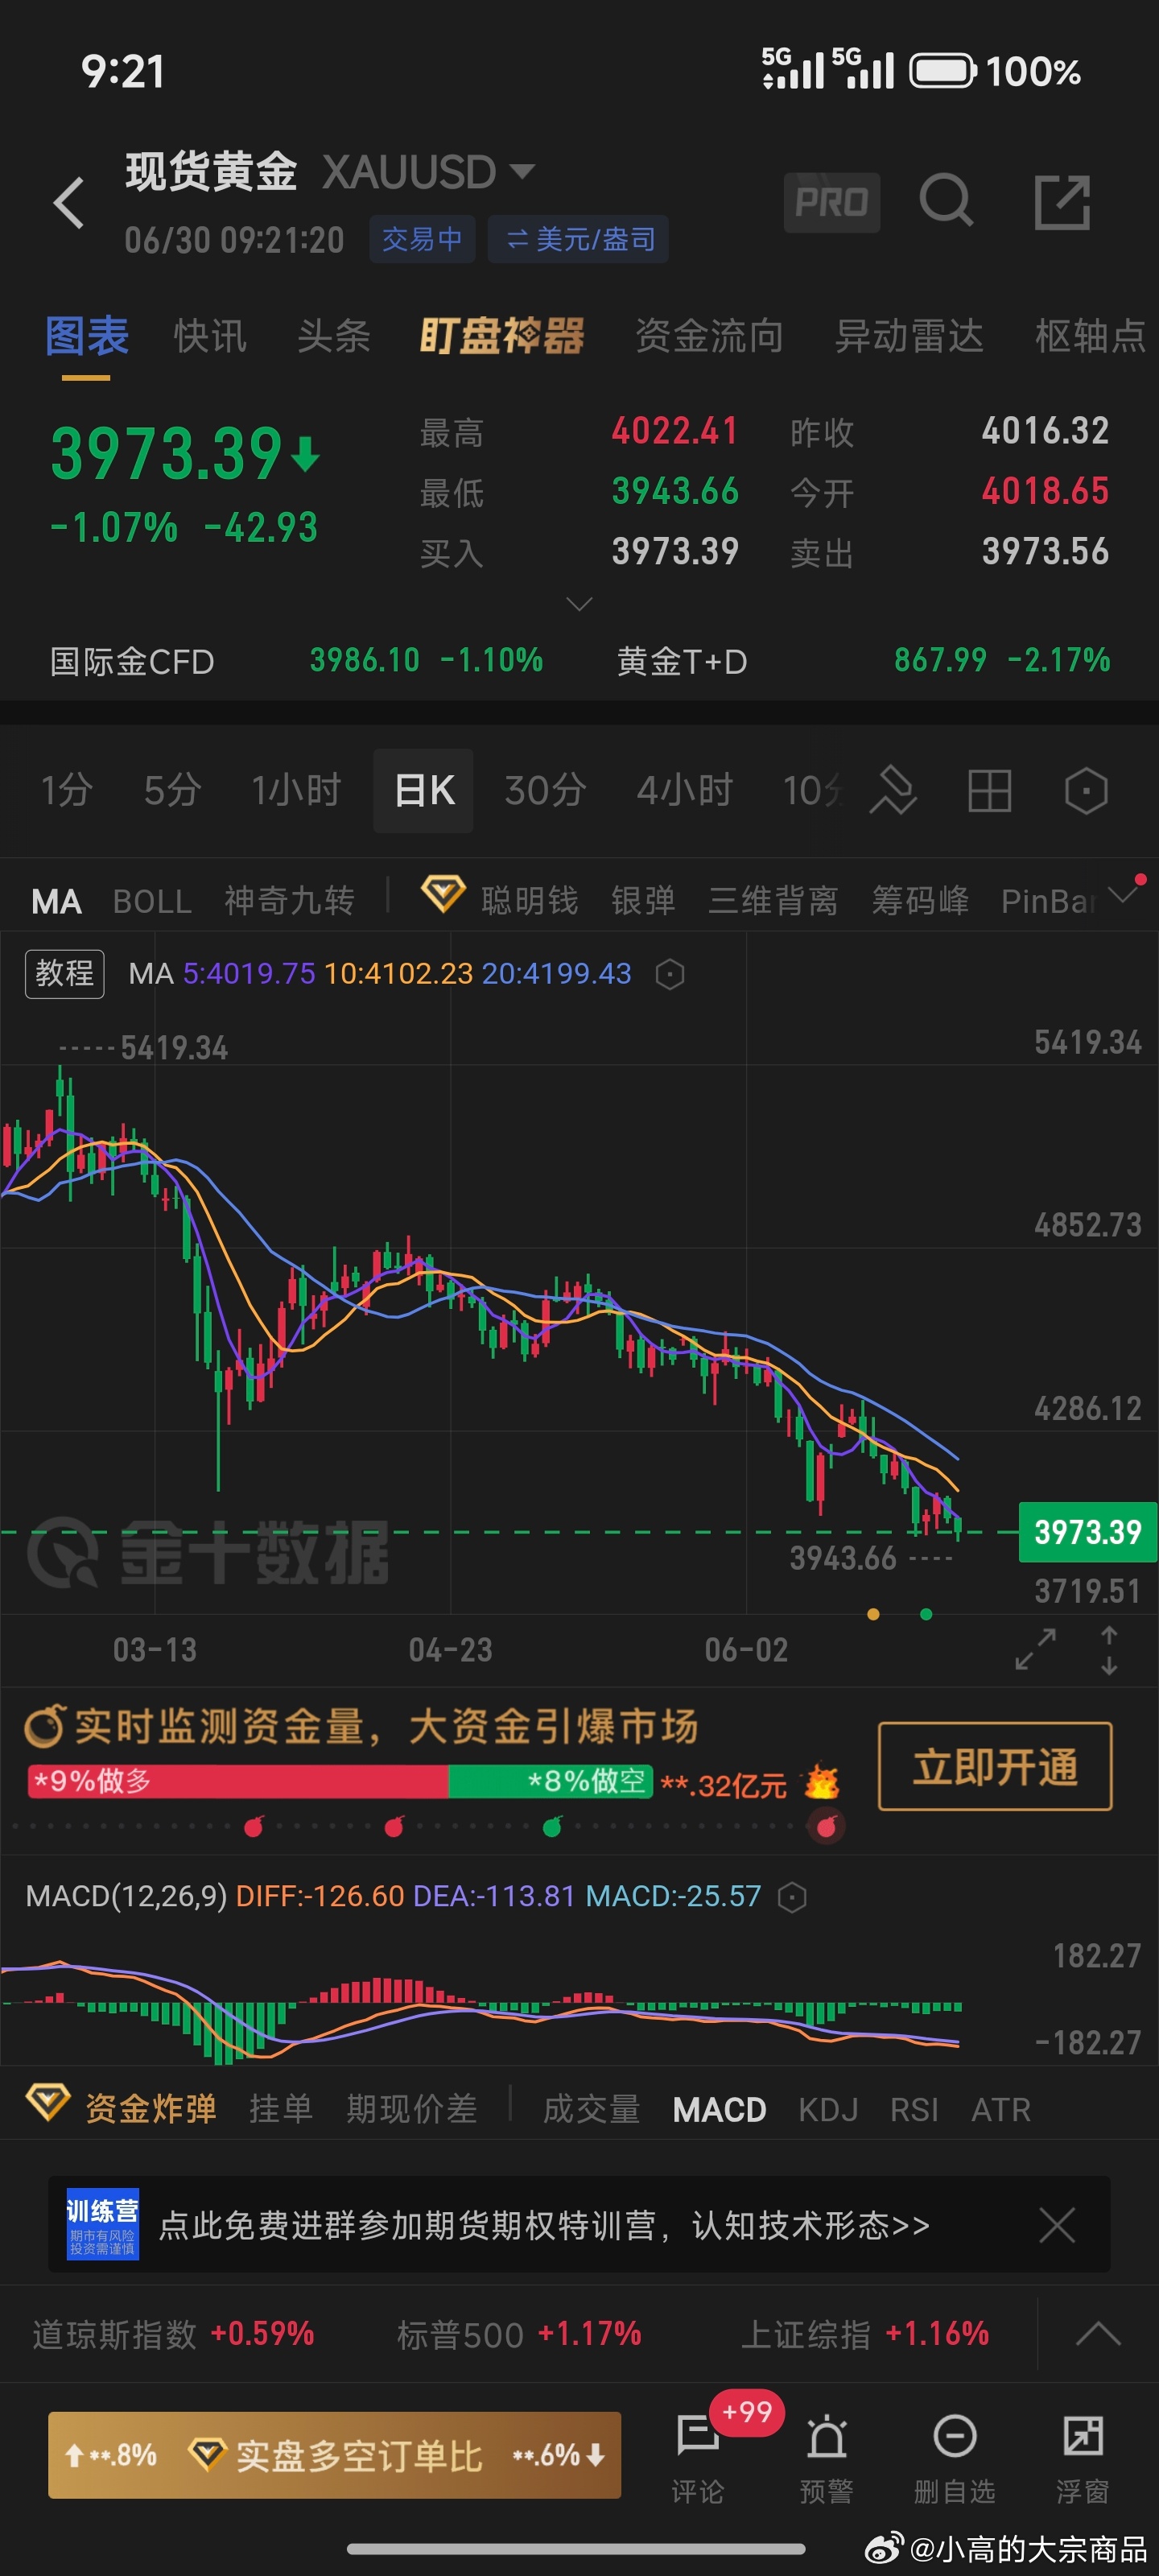Open MA indicator settings hexagon icon
Viewport: 1159px width, 2576px height.
pyautogui.click(x=669, y=974)
